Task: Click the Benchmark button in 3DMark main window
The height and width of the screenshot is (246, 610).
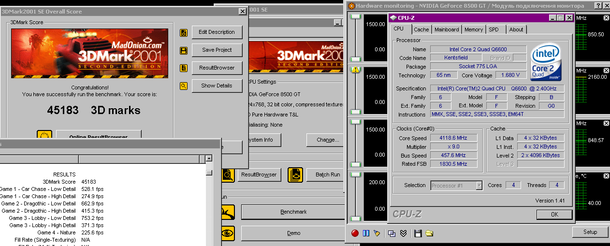Action: point(293,212)
